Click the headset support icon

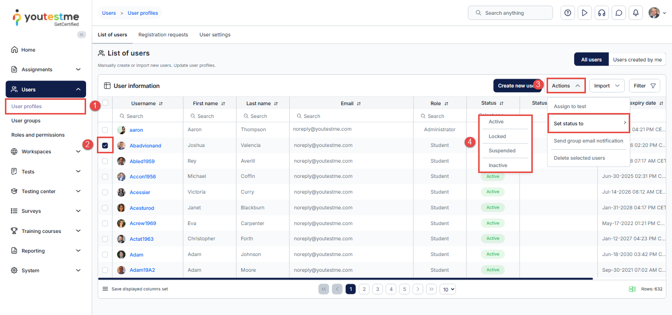coord(601,13)
